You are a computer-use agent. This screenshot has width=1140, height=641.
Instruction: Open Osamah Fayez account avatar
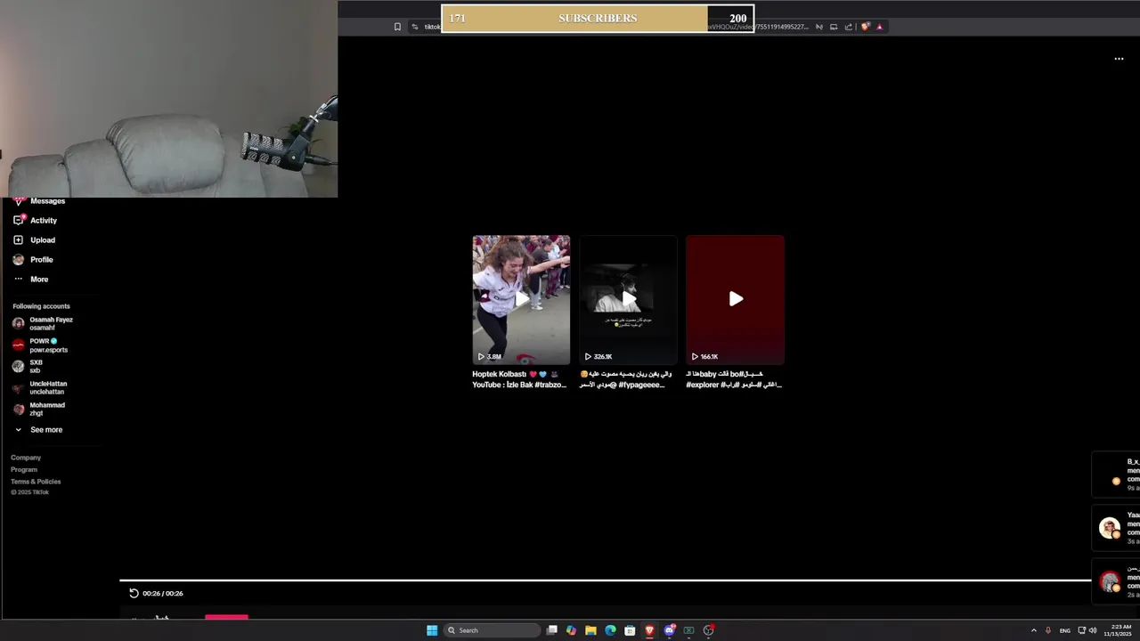(x=18, y=323)
